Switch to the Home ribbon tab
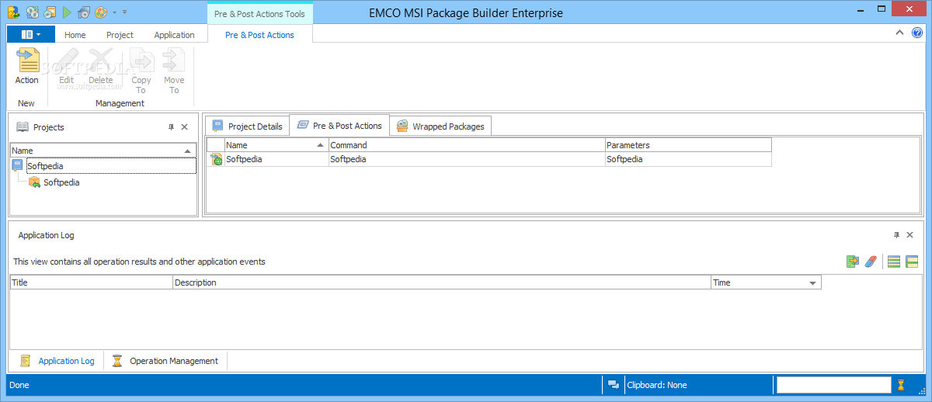 (x=75, y=35)
